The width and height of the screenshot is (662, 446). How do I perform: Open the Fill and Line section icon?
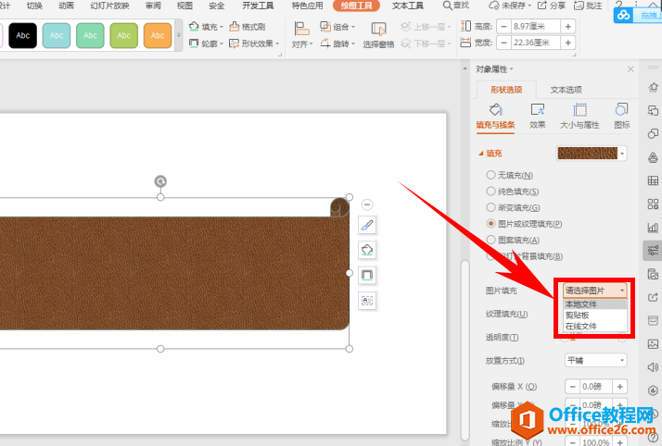[x=495, y=115]
